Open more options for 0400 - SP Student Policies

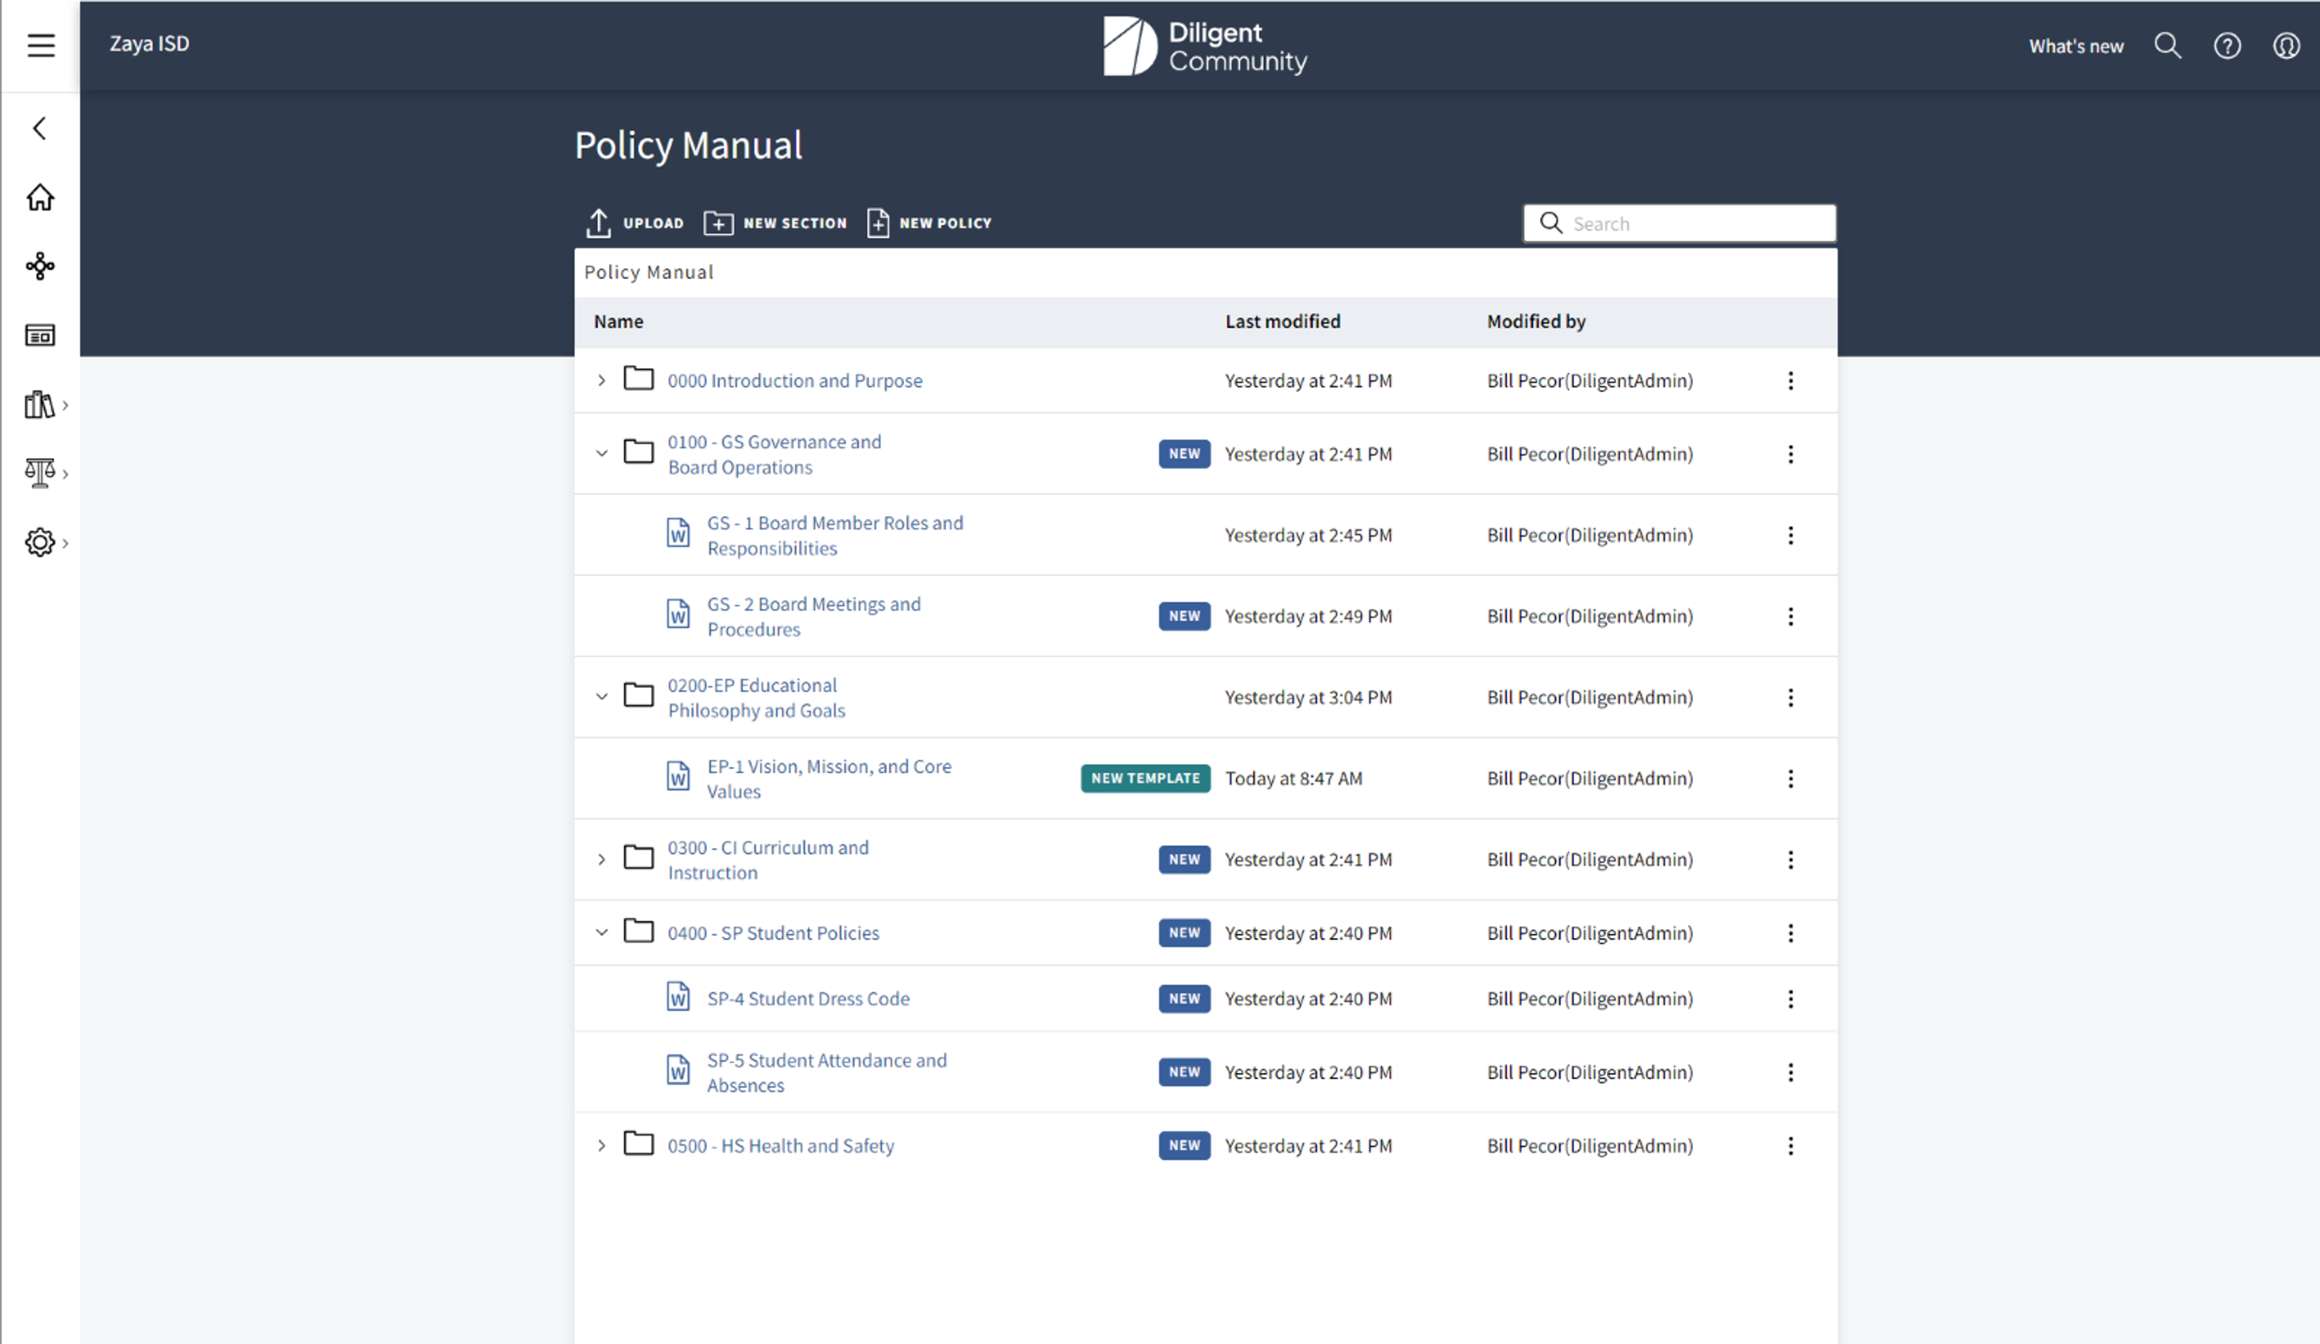pyautogui.click(x=1790, y=933)
